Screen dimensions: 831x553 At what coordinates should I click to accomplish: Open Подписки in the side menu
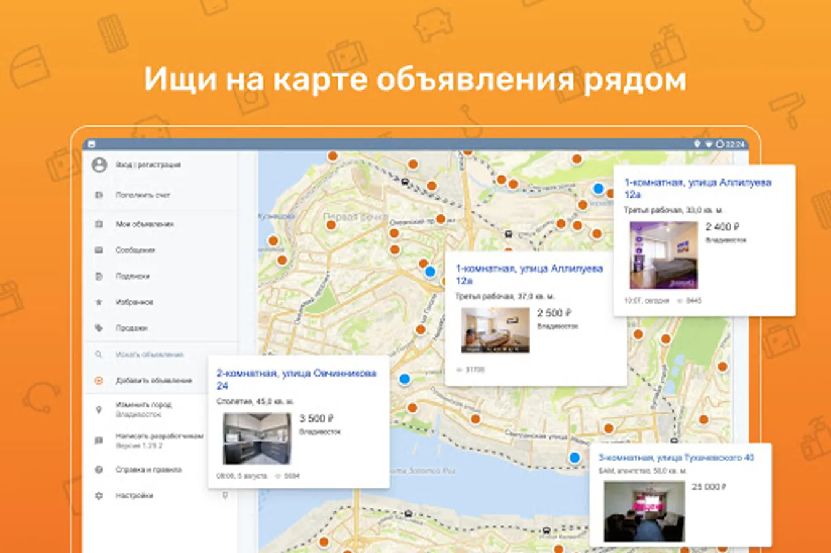(x=133, y=276)
